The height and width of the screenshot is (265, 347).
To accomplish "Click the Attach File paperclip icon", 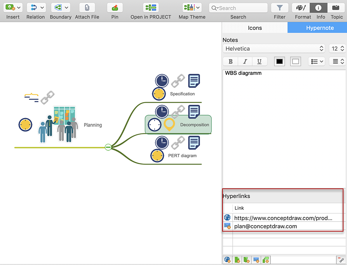I will [87, 8].
